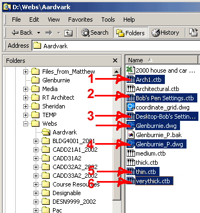Expand the CADD33A2_2002 folder node

(x=36, y=176)
